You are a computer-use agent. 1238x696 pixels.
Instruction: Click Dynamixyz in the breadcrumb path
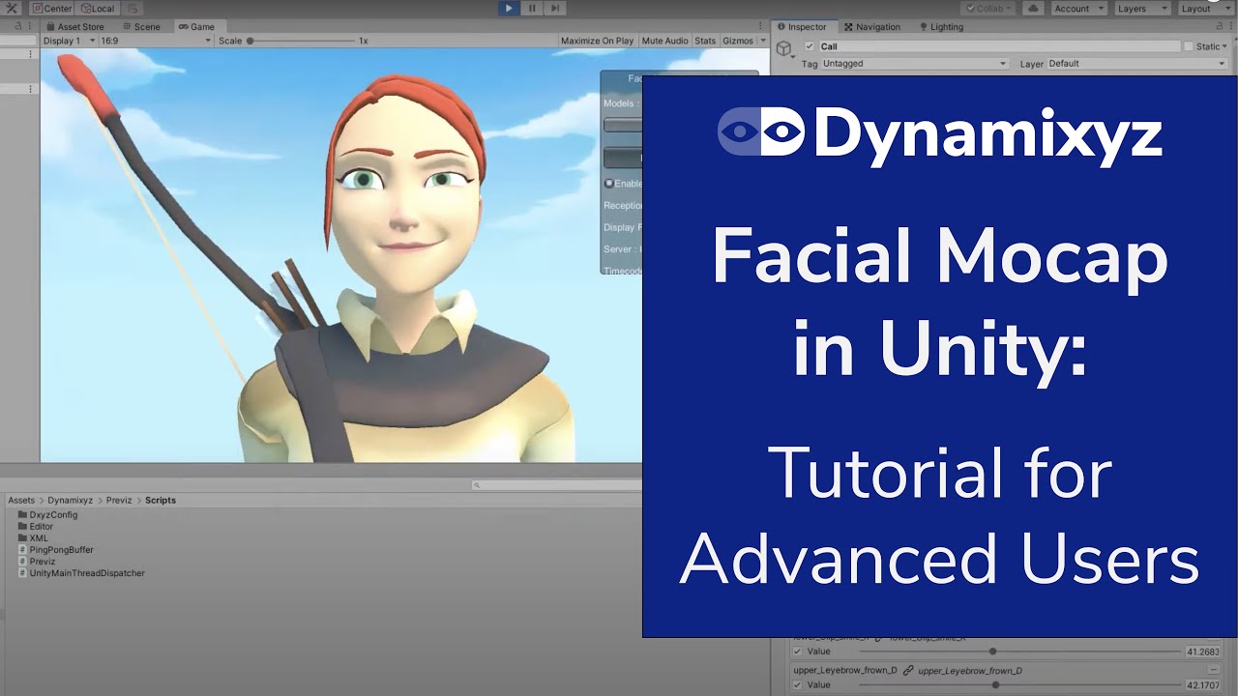tap(71, 501)
